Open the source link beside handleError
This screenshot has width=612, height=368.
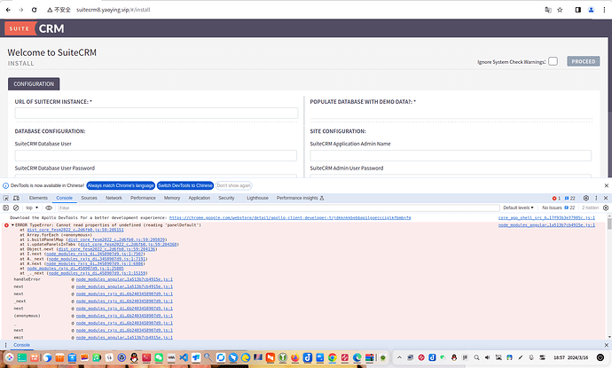click(124, 279)
